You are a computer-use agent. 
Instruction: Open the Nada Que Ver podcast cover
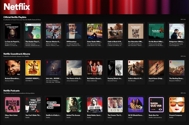156,105
